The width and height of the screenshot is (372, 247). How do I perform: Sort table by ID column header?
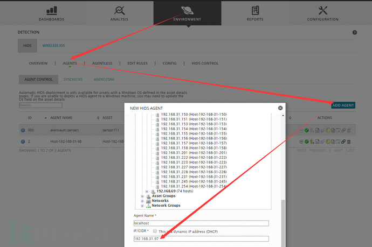pos(30,118)
